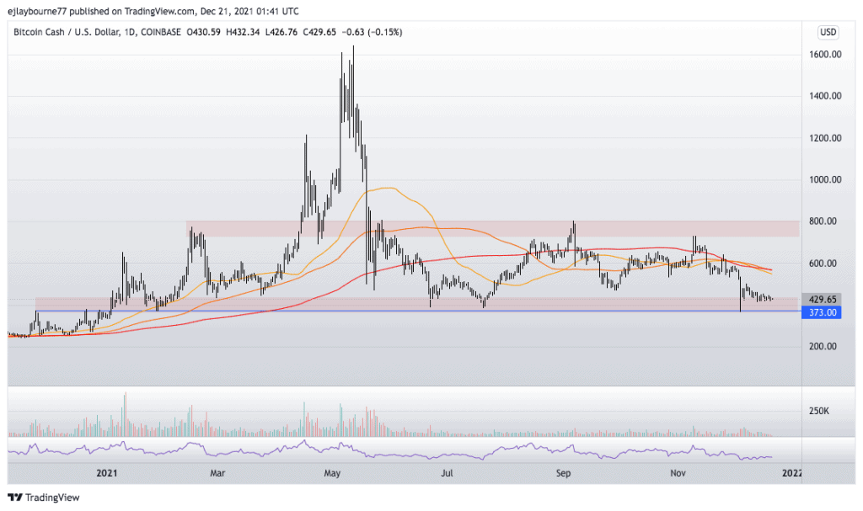The image size is (863, 511).
Task: Click the May date axis label
Action: coord(332,473)
